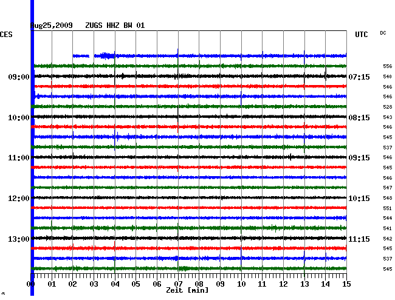Click the DC value 540
The image size is (395, 300).
(388, 77)
